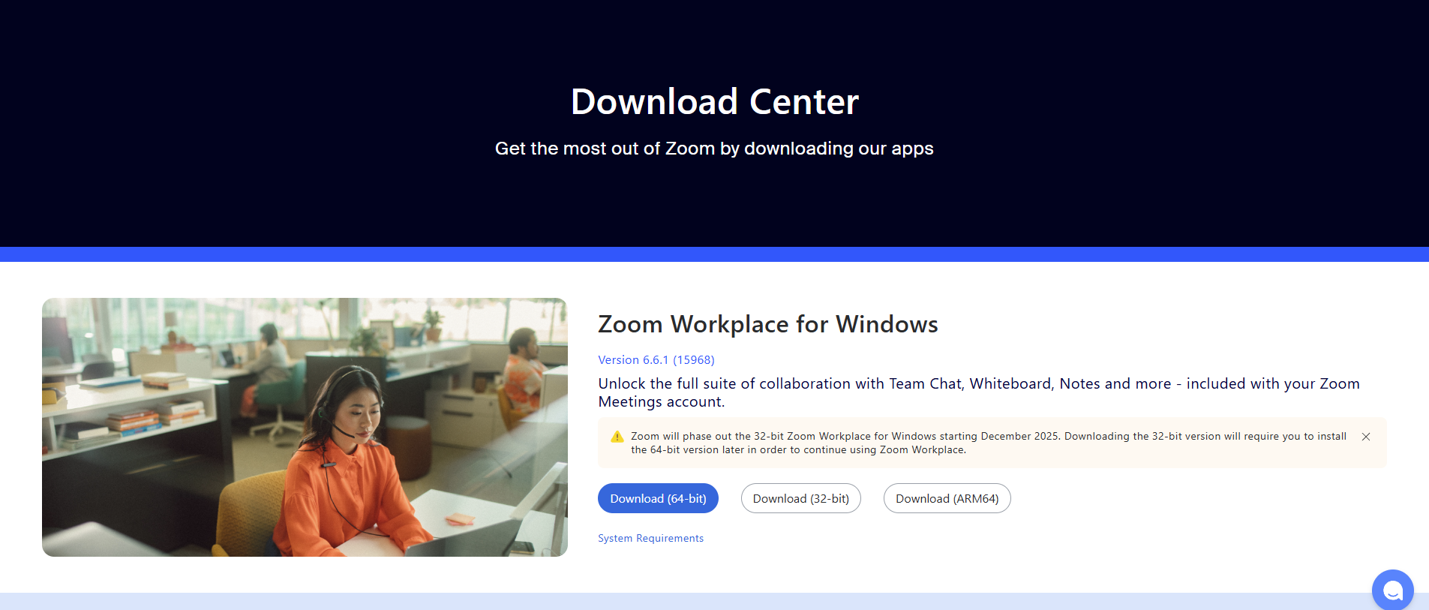Image resolution: width=1429 pixels, height=610 pixels.
Task: Click the yellow warning triangle icon
Action: click(x=617, y=437)
